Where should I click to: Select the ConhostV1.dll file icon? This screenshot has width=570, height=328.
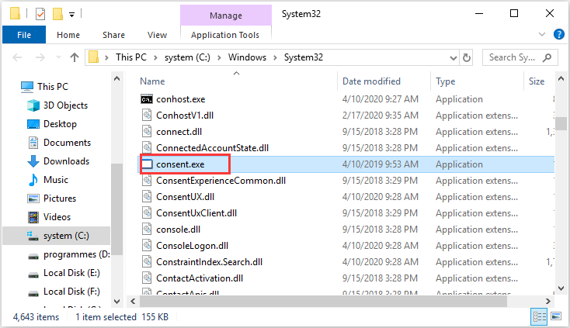point(147,116)
